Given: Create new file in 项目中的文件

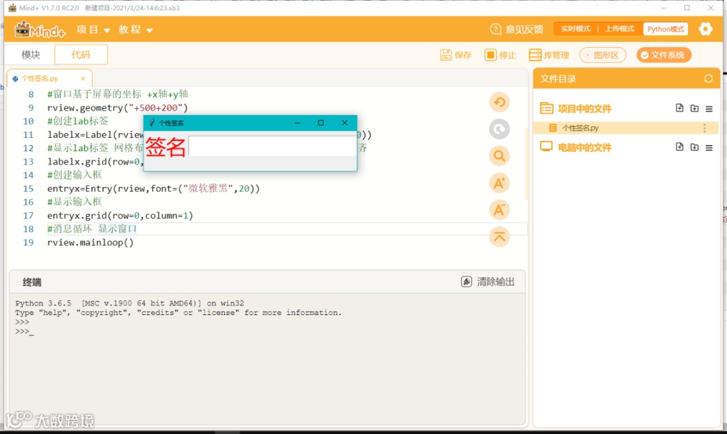Looking at the screenshot, I should tap(679, 108).
